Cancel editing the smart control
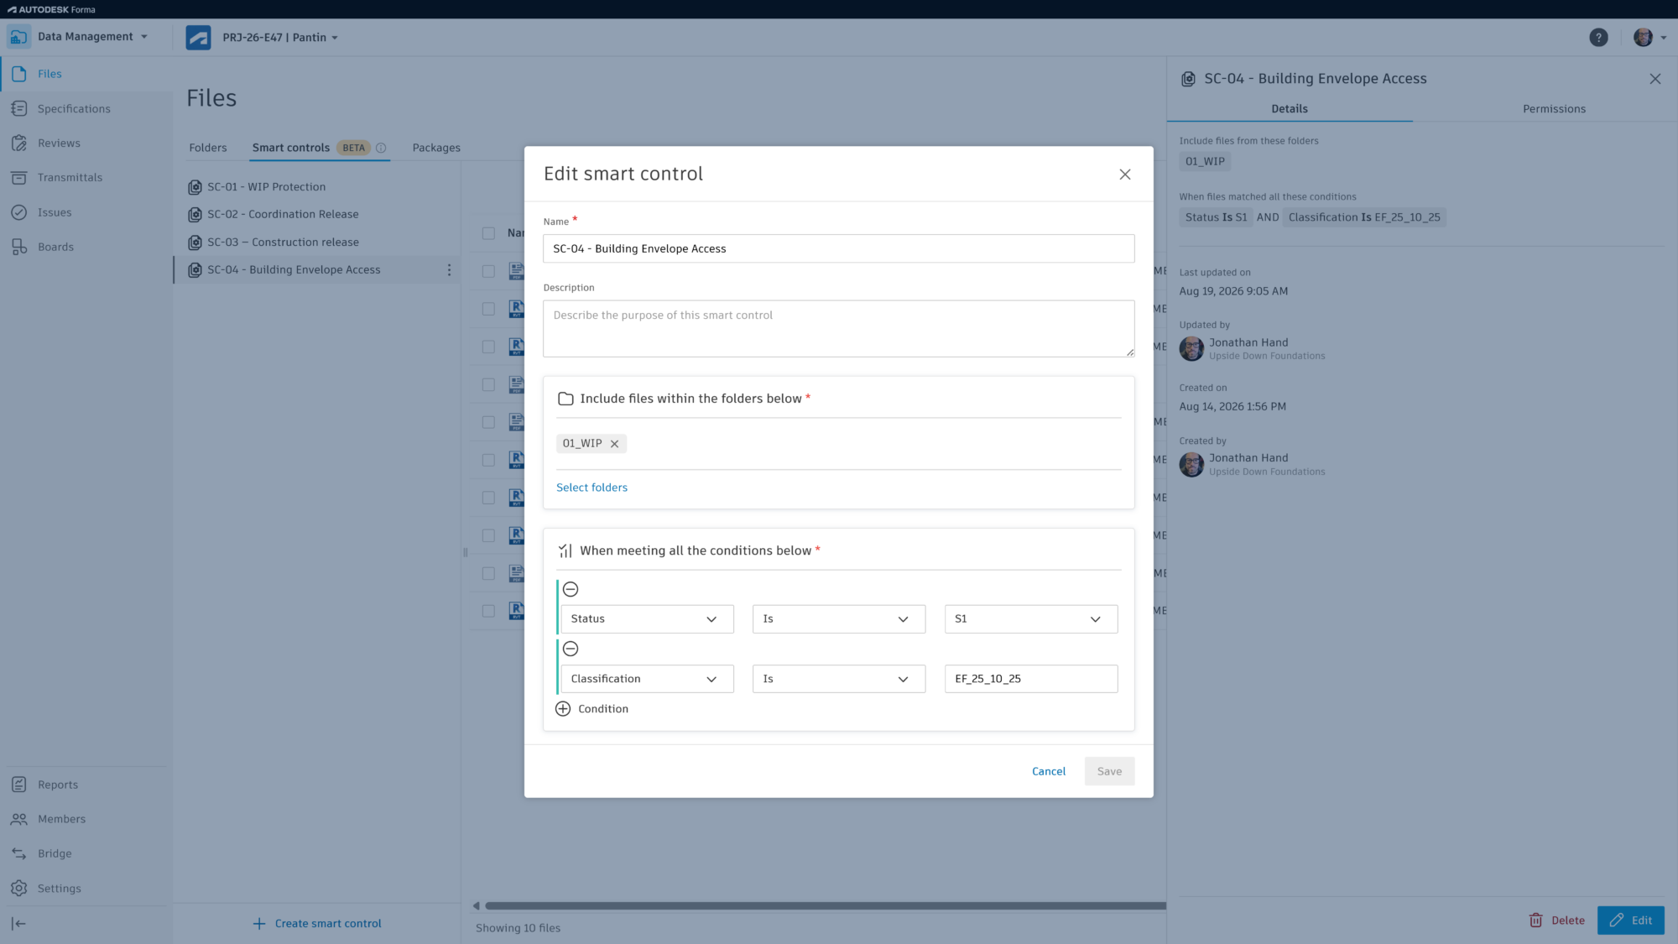The image size is (1678, 944). 1049,771
